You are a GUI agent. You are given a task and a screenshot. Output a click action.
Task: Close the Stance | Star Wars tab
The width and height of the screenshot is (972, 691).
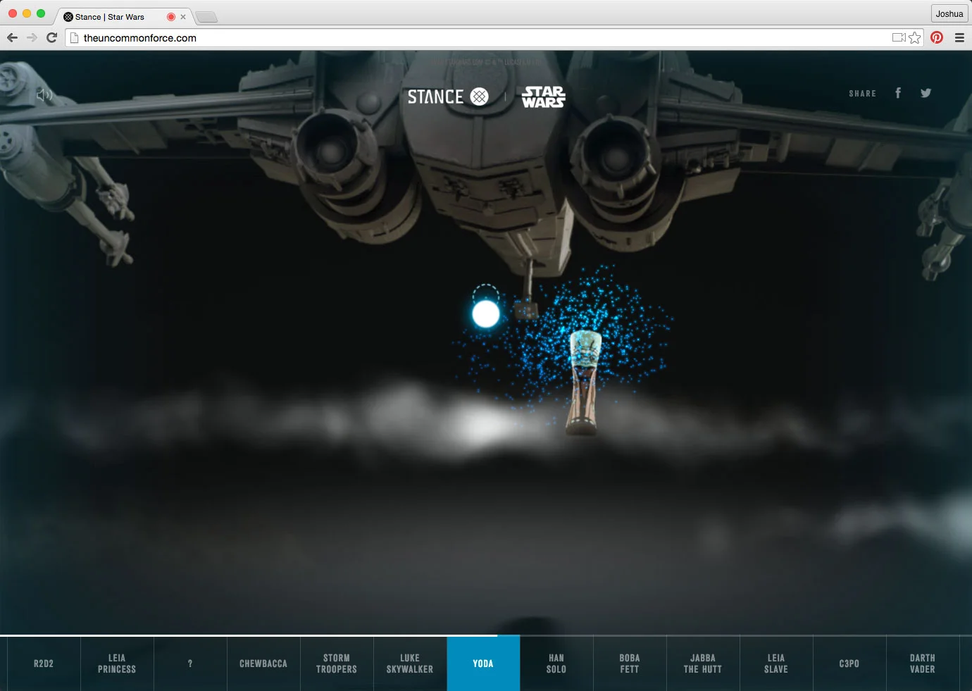point(183,17)
